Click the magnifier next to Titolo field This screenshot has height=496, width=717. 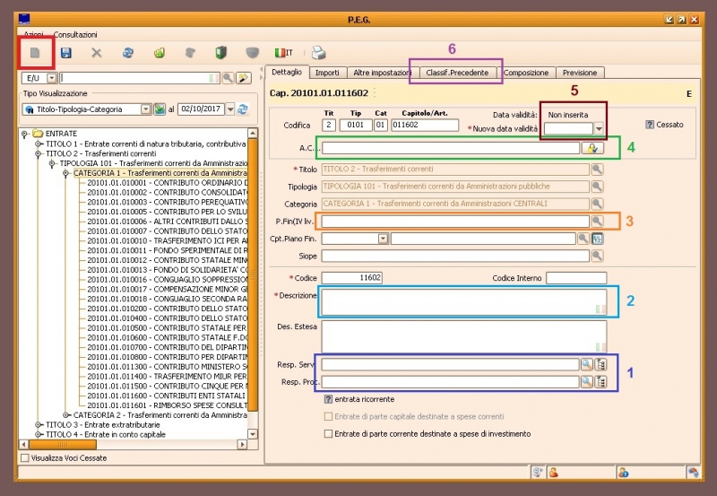[597, 170]
